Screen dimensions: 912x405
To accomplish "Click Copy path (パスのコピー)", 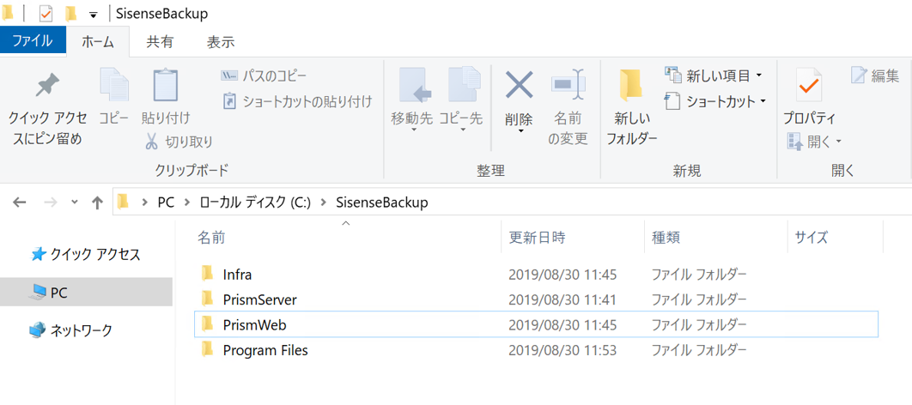I will coord(264,76).
